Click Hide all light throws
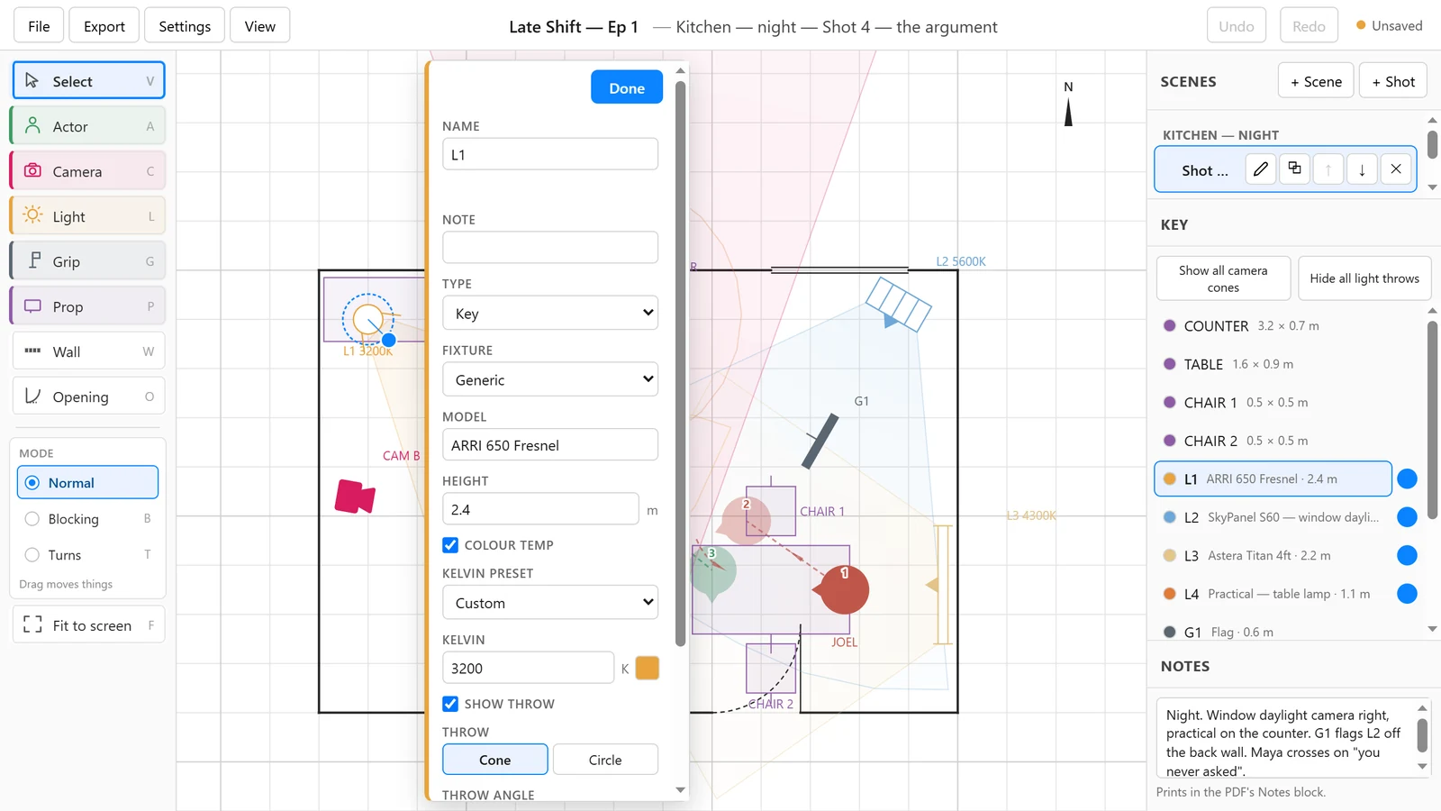Image resolution: width=1441 pixels, height=811 pixels. tap(1364, 278)
